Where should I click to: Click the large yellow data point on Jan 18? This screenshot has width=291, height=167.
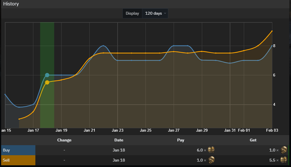47,82
